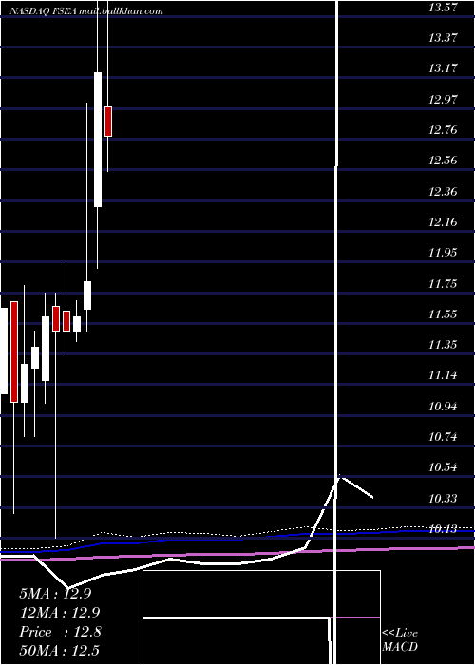This screenshot has height=665, width=475.
Task: Click the 13.37 price axis label
Action: click(443, 37)
